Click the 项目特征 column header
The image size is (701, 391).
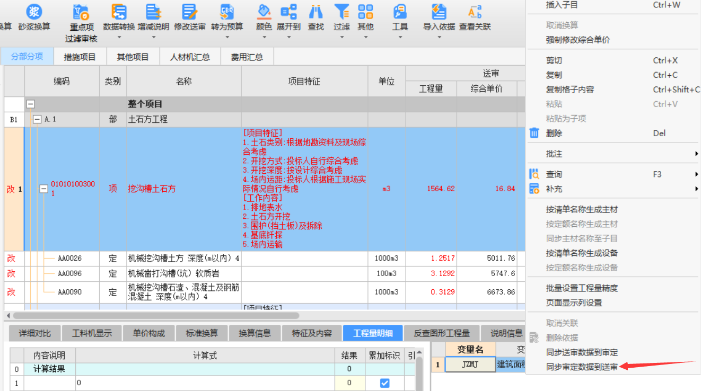304,82
